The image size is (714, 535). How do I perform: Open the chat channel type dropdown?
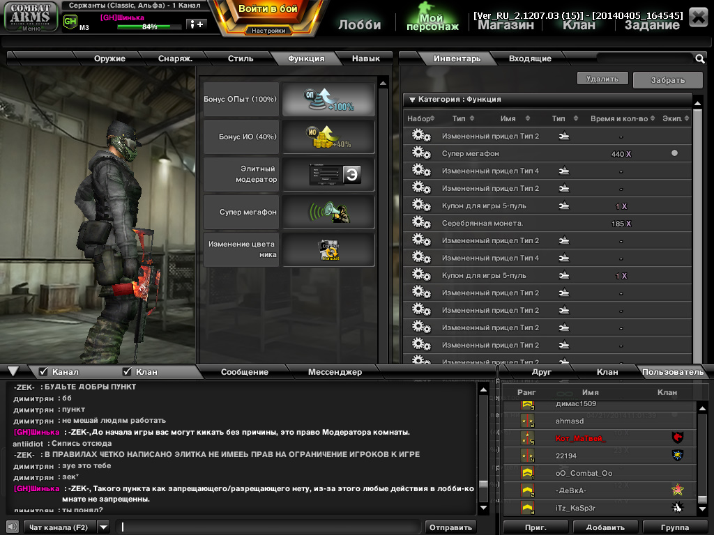click(x=104, y=527)
